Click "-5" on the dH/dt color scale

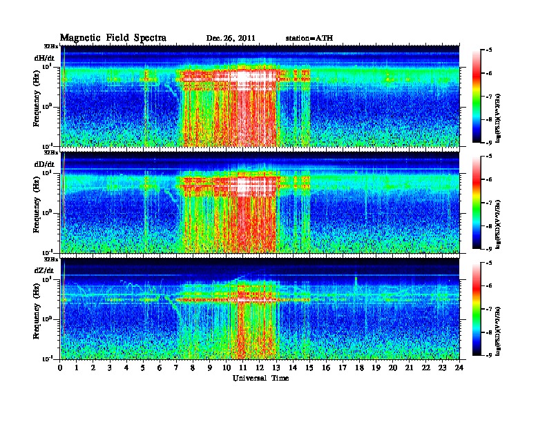[490, 50]
